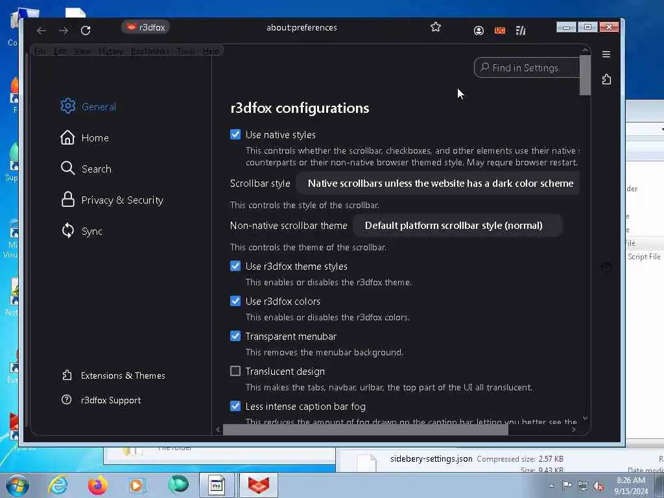Viewport: 664px width, 498px height.
Task: Toggle Less intense caption bar fog
Action: click(235, 406)
